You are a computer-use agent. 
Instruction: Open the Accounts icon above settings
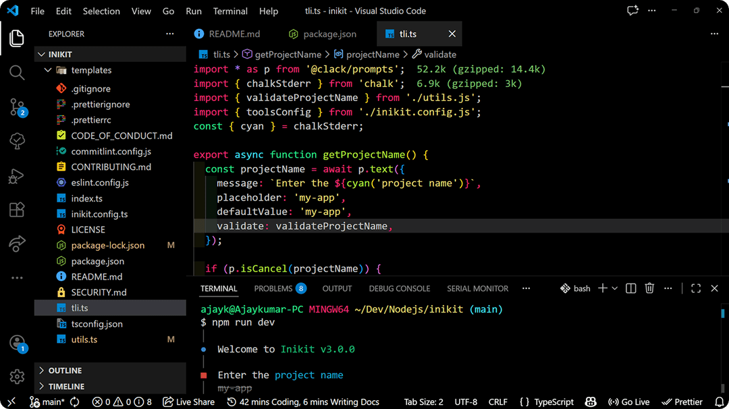click(x=16, y=345)
